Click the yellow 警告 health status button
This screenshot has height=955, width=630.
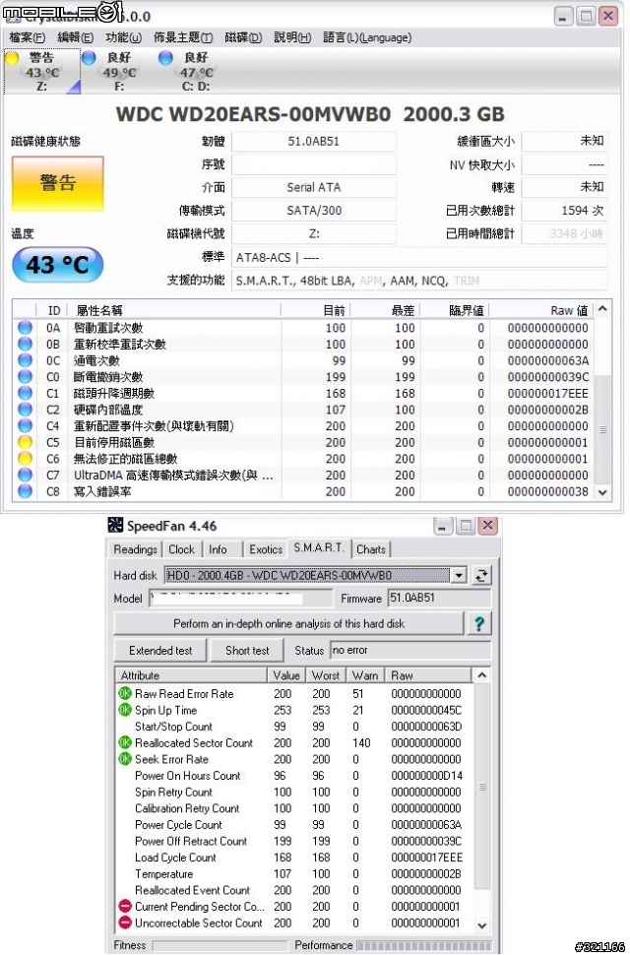coord(58,183)
